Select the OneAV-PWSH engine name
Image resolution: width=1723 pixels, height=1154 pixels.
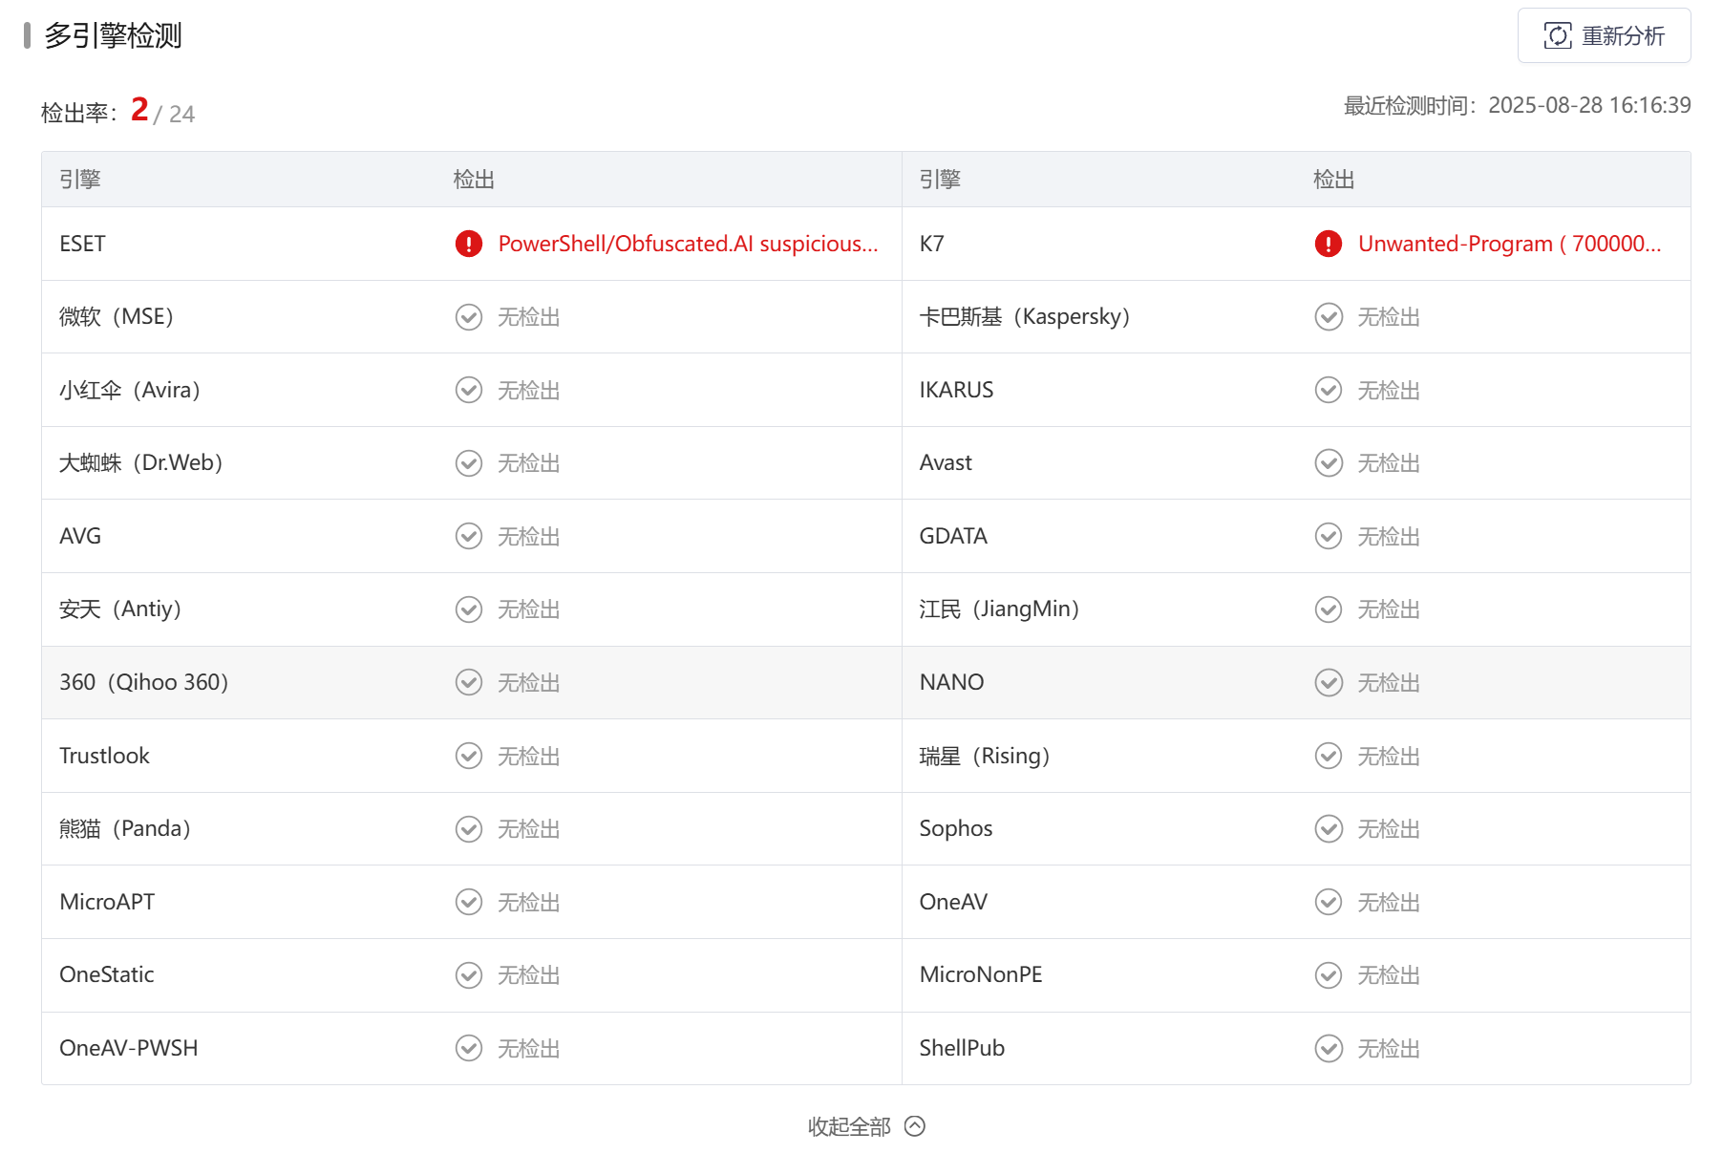[129, 1048]
